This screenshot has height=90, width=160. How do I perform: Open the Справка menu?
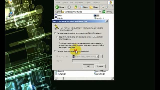[x=96, y=2]
